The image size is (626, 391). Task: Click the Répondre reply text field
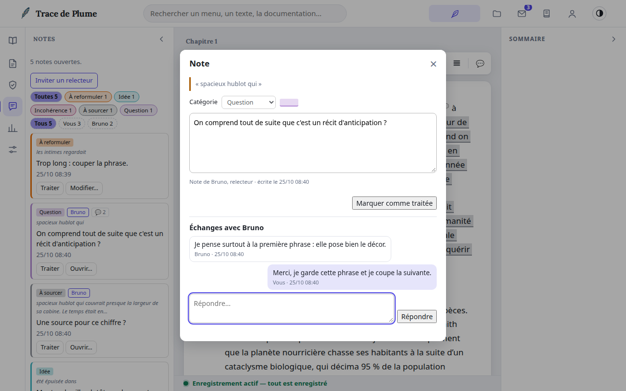tap(291, 308)
